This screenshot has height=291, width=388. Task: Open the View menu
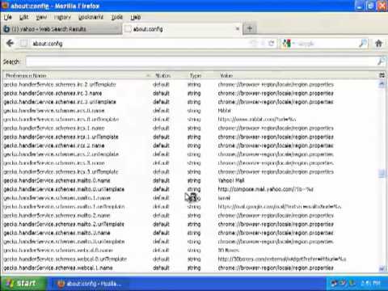[x=41, y=17]
